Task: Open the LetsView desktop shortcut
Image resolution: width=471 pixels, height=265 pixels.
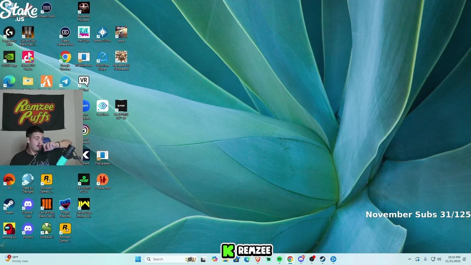Action: click(102, 108)
